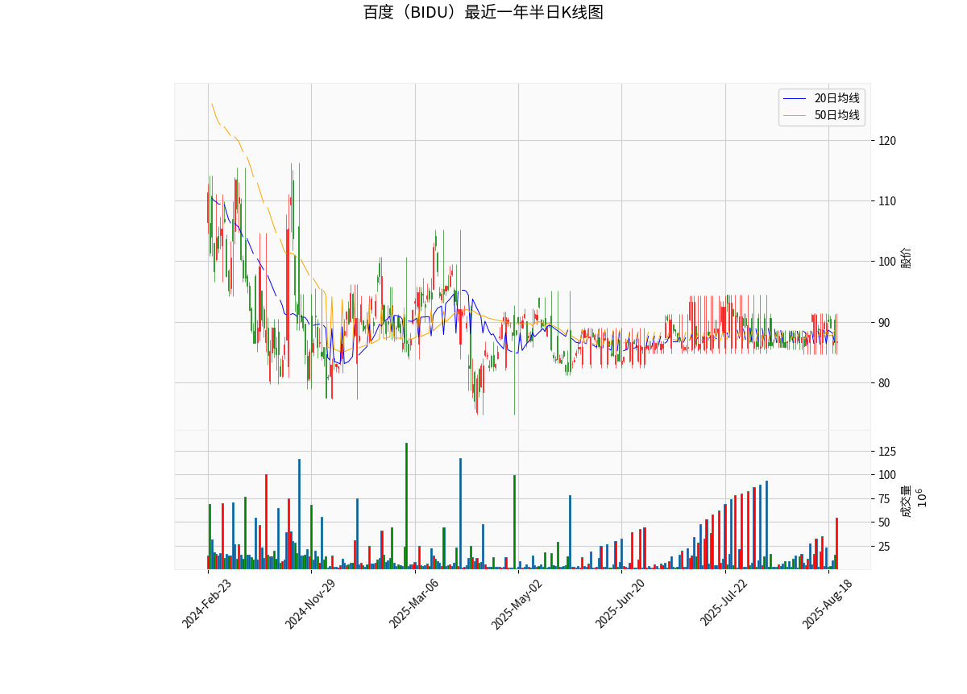Image resolution: width=967 pixels, height=694 pixels.
Task: Click the 50 volume axis tick
Action: (x=886, y=523)
